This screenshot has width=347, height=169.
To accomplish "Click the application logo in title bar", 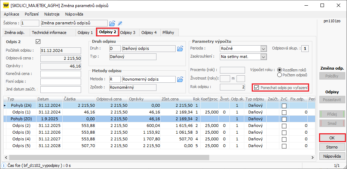I will [6, 5].
